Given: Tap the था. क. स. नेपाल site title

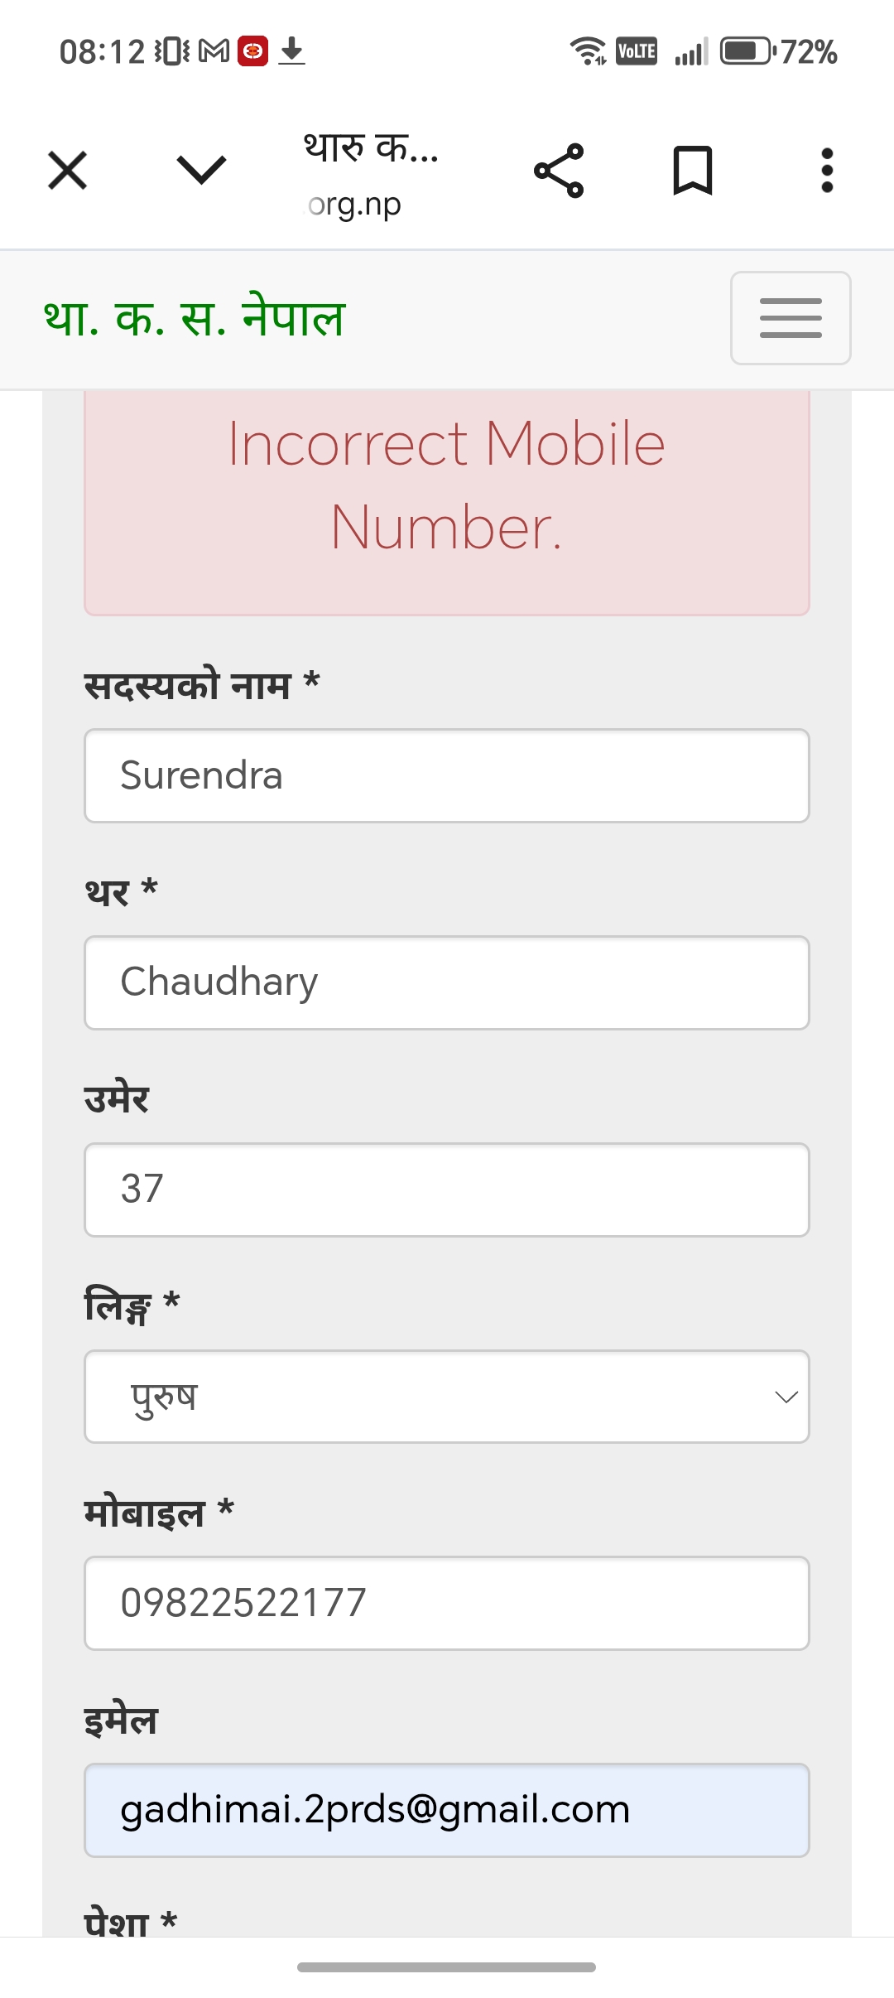Looking at the screenshot, I should (195, 319).
